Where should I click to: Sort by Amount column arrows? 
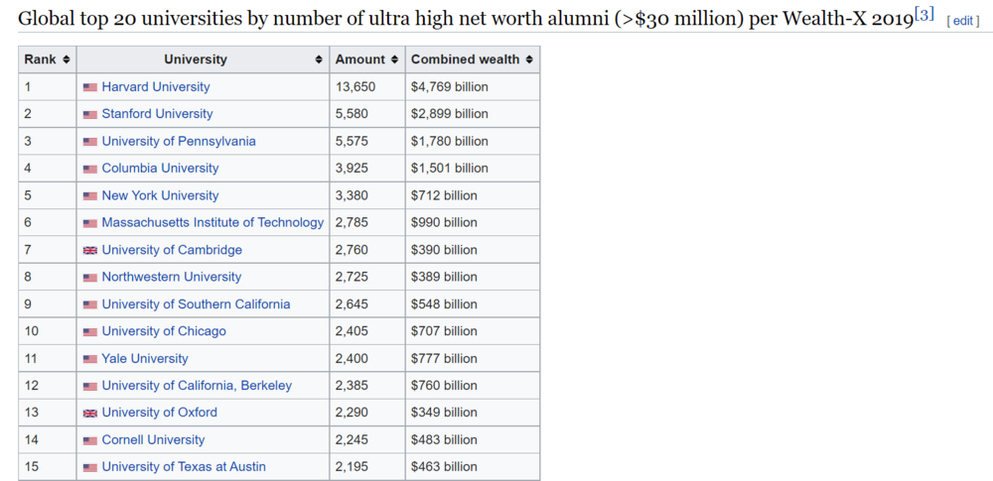click(x=395, y=60)
